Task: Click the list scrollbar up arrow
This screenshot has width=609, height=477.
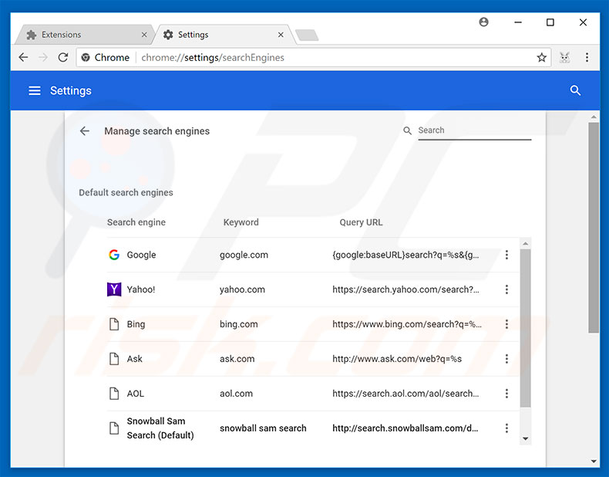Action: tap(525, 244)
